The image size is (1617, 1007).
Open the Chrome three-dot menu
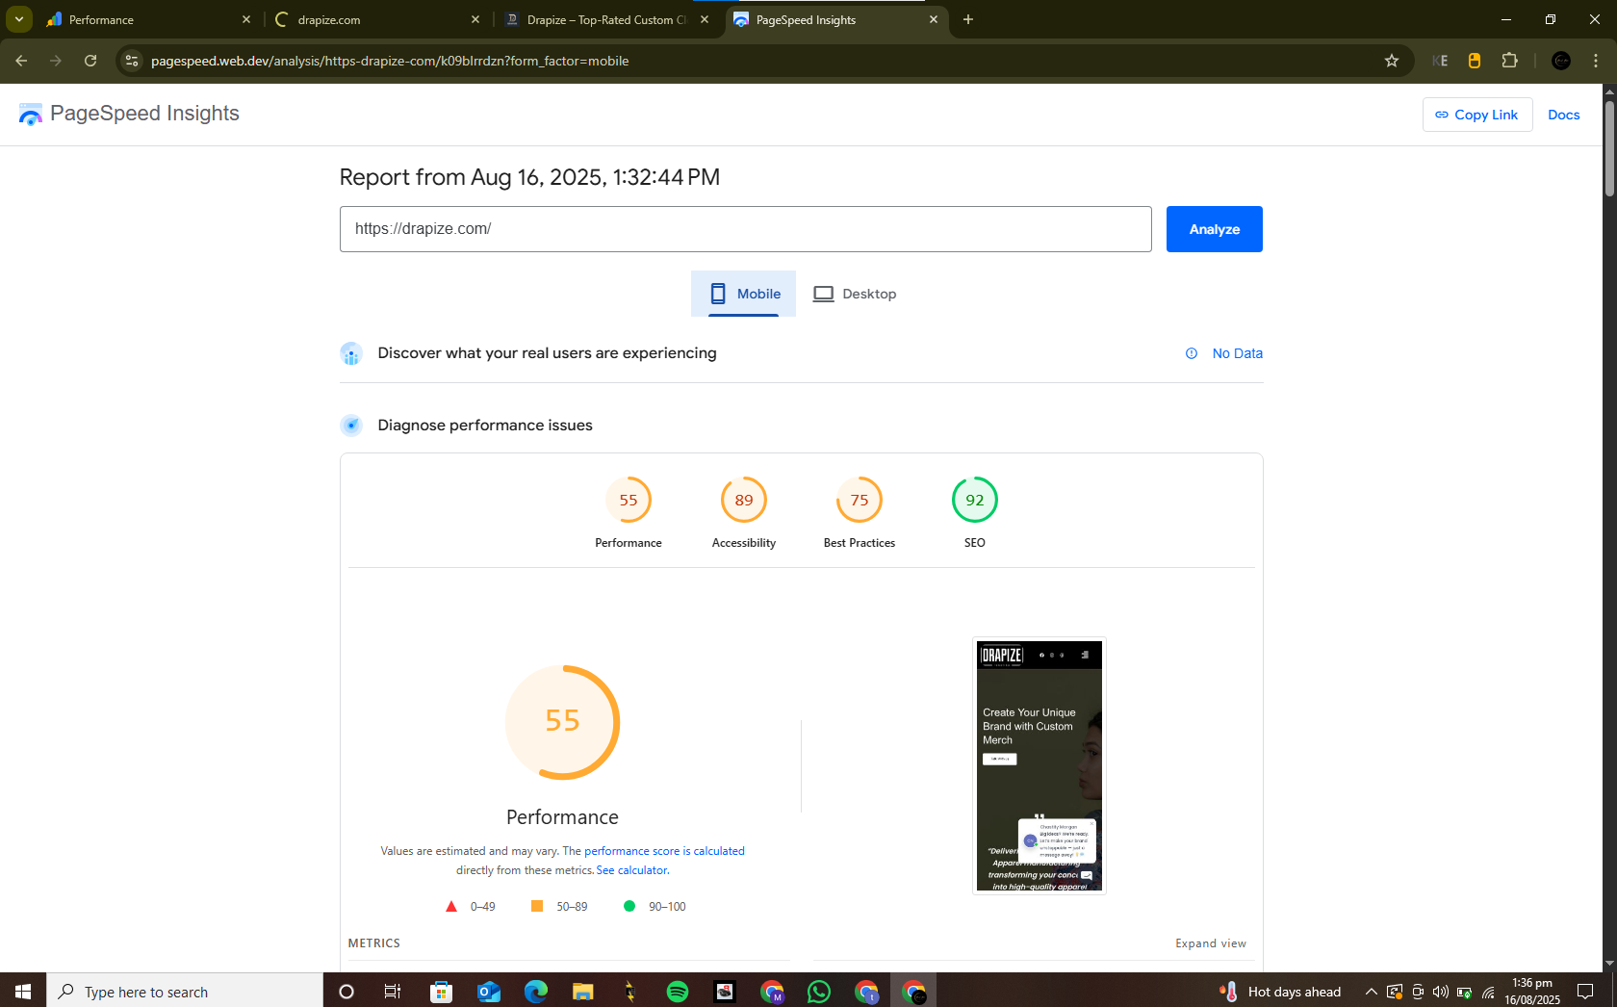pos(1596,61)
